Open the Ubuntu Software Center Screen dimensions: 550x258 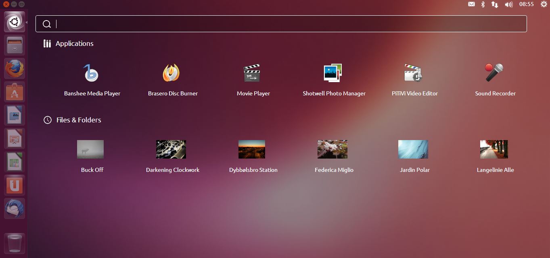pos(15,92)
